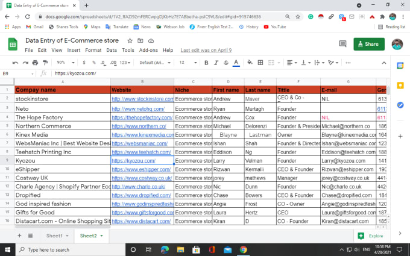Click the Windows Start button
This screenshot has width=410, height=256.
(8, 250)
